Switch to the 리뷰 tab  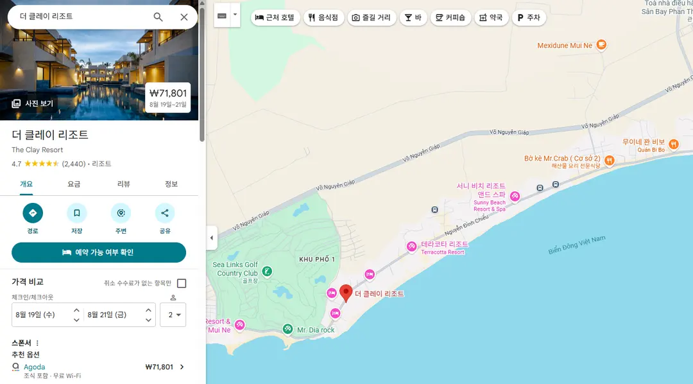tap(123, 184)
